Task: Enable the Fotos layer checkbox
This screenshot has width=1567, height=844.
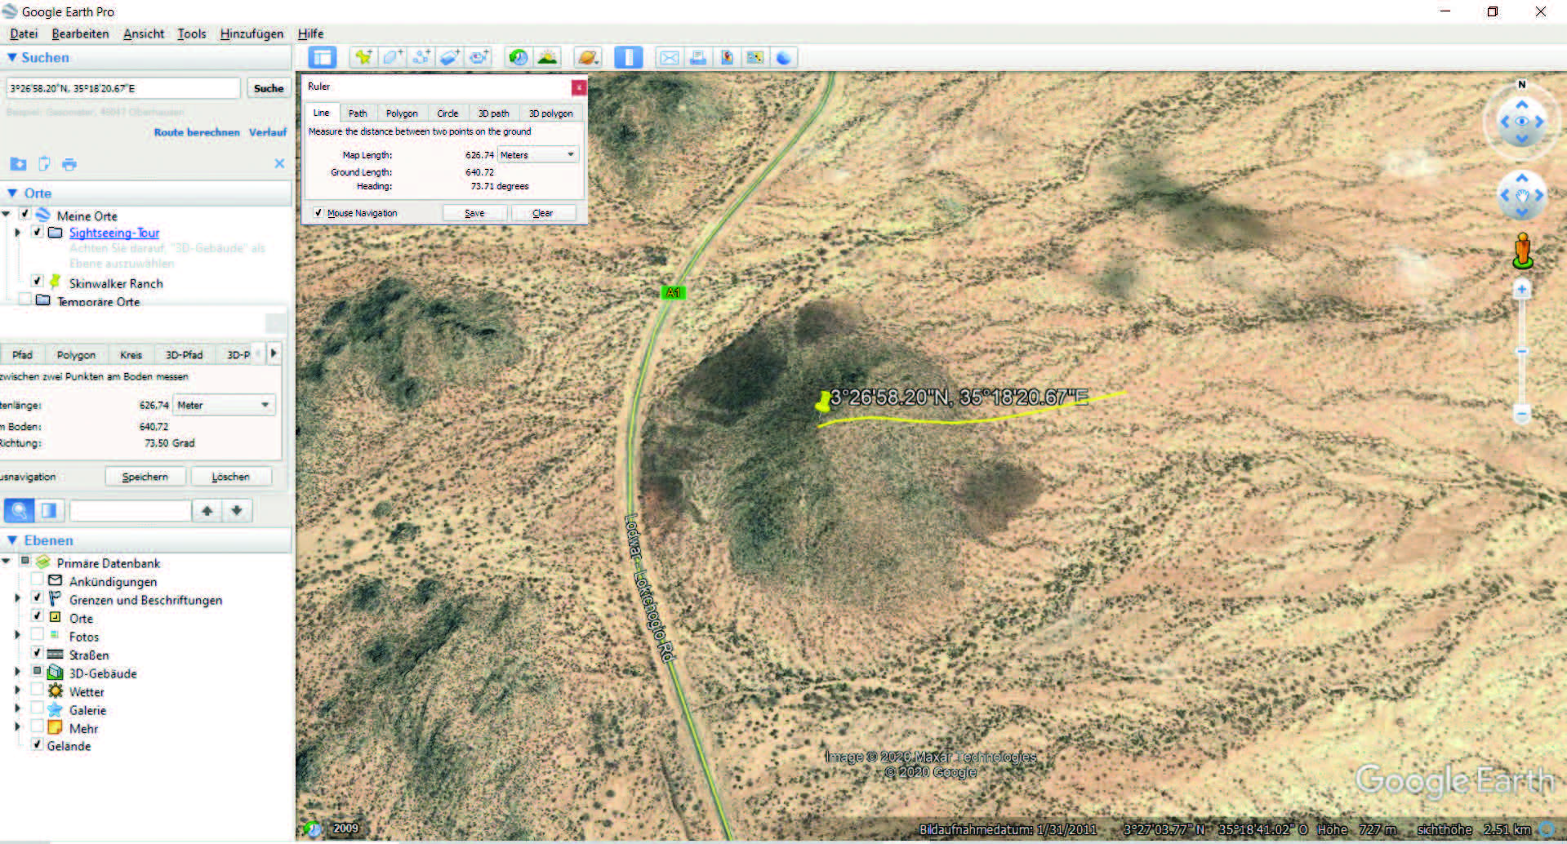Action: tap(37, 634)
